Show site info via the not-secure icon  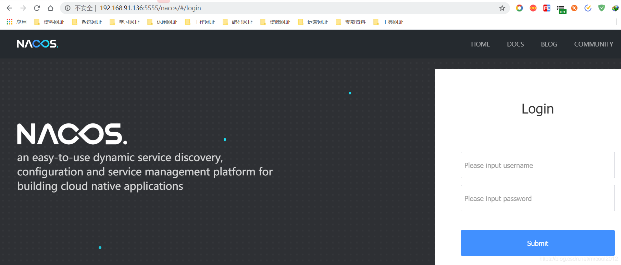(x=68, y=8)
